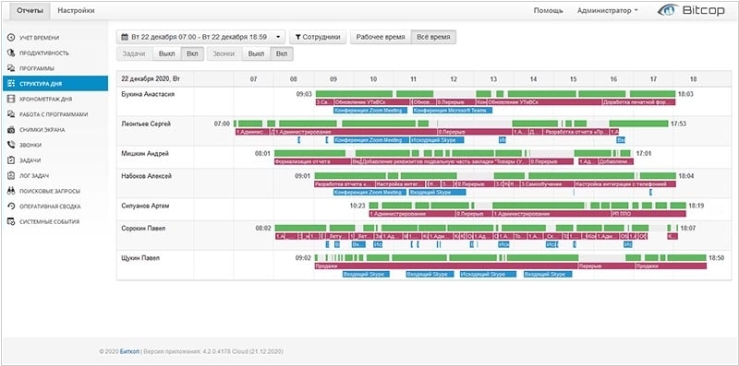Click the Программы sidebar icon
Image resolution: width=739 pixels, height=366 pixels.
[11, 68]
